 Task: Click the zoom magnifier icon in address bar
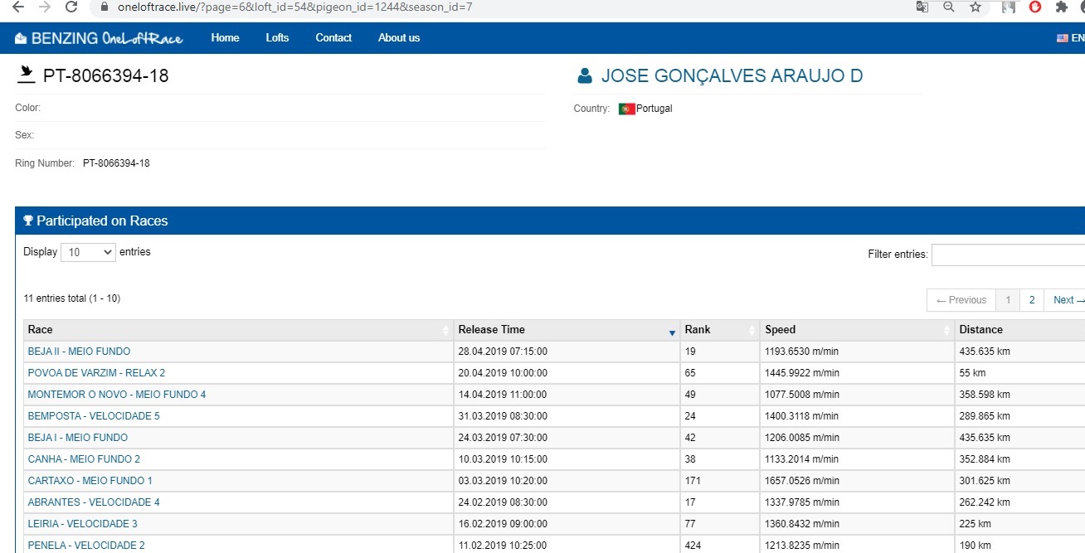click(x=948, y=7)
